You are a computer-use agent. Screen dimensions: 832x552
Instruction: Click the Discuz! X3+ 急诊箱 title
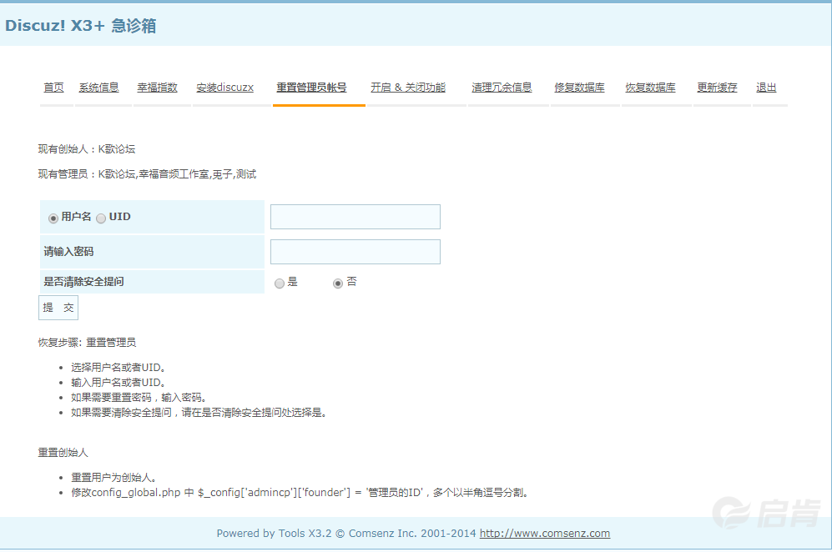[x=81, y=26]
